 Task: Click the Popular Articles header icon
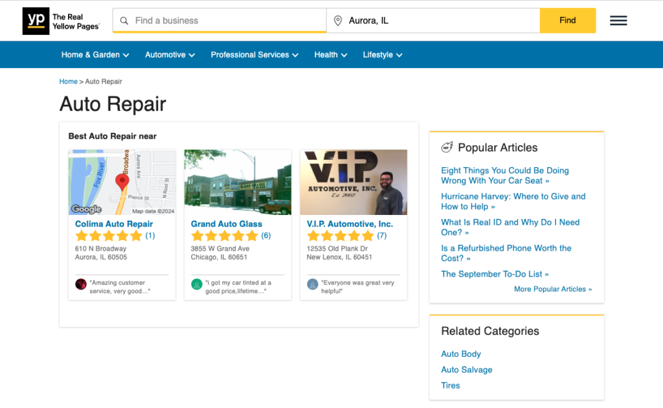tap(447, 147)
